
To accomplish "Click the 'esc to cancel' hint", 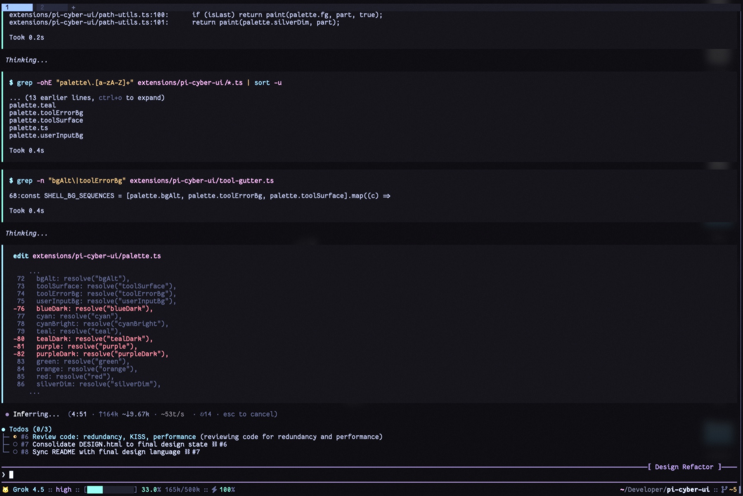I will click(x=248, y=414).
